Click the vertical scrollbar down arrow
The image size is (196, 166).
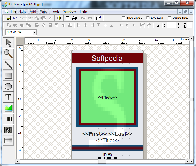pos(191,161)
